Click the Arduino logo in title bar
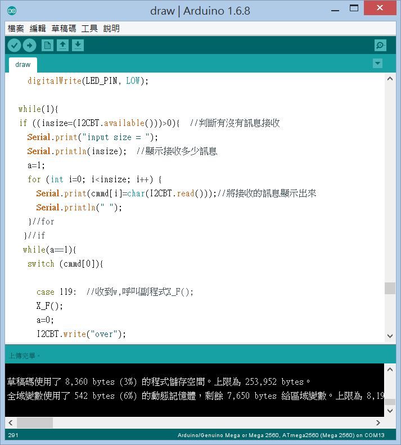The width and height of the screenshot is (401, 445). pyautogui.click(x=12, y=11)
